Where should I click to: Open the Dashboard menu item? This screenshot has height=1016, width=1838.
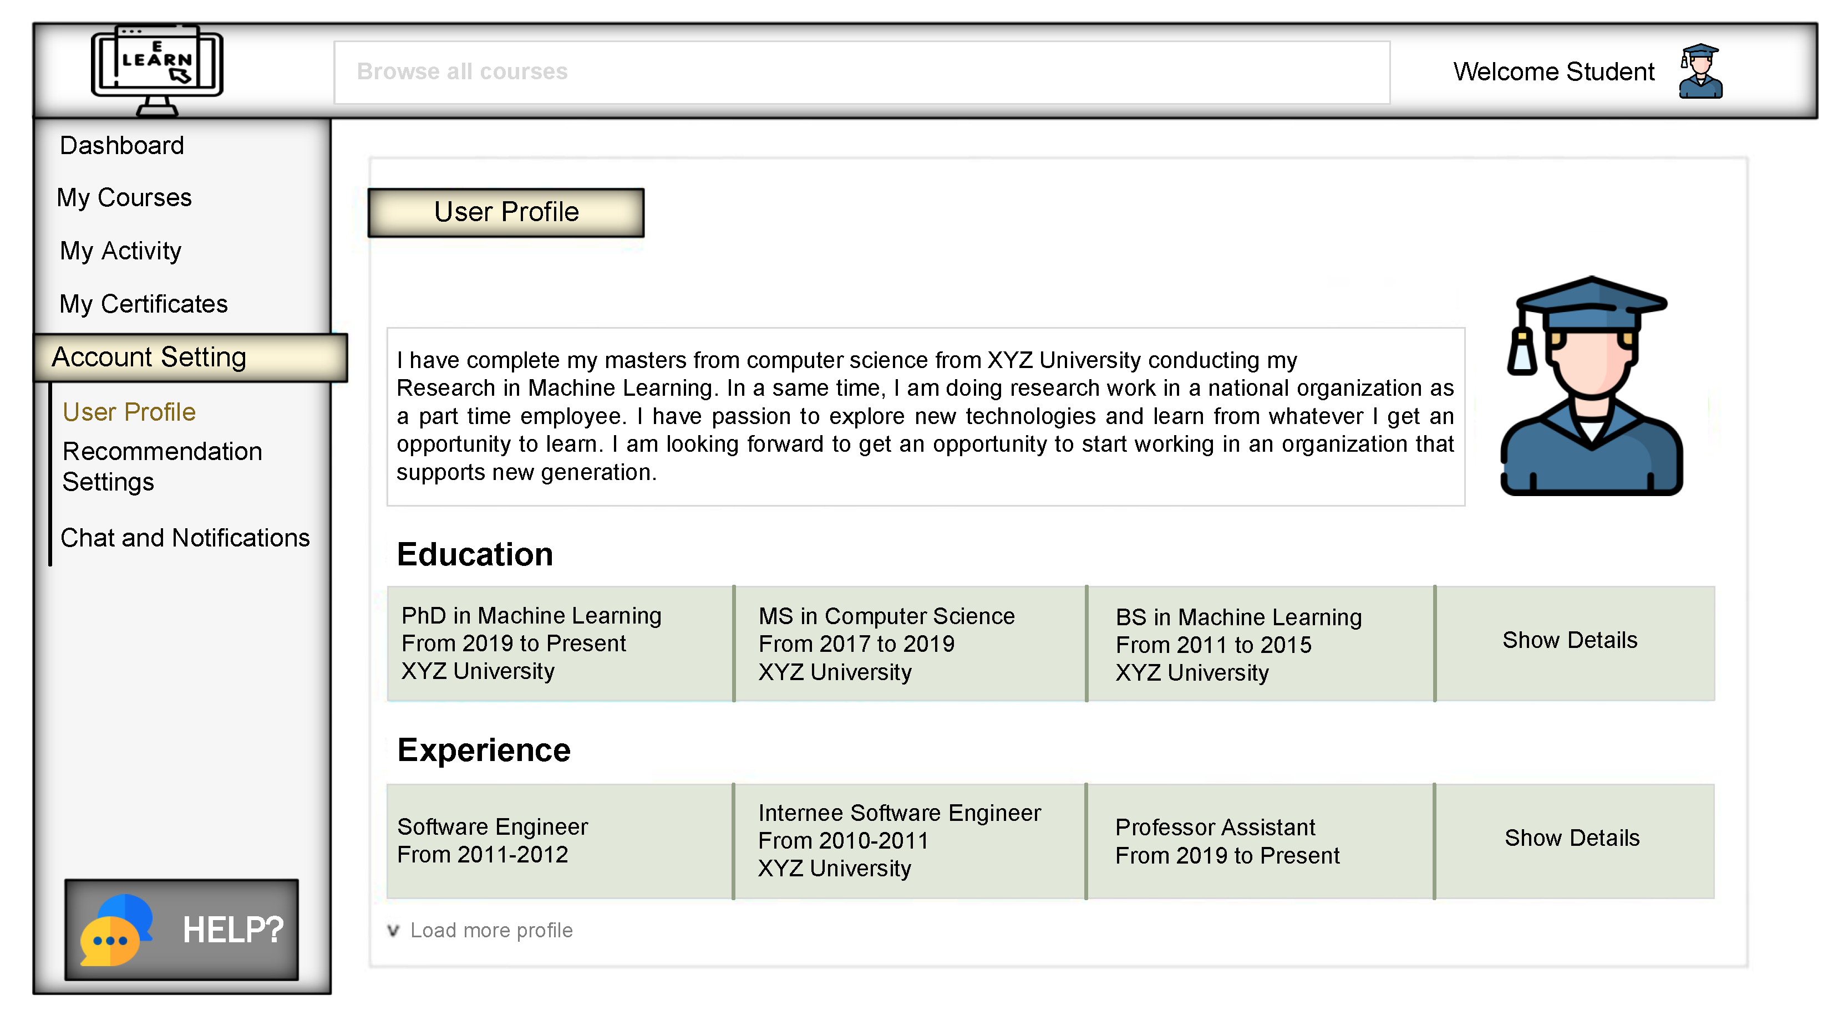[x=122, y=145]
